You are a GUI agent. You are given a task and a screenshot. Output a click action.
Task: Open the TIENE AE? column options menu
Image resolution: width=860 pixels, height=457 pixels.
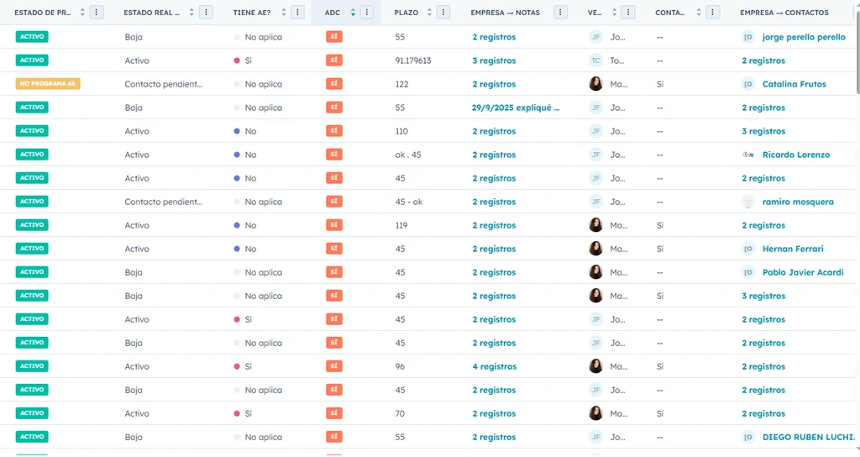[x=297, y=13]
